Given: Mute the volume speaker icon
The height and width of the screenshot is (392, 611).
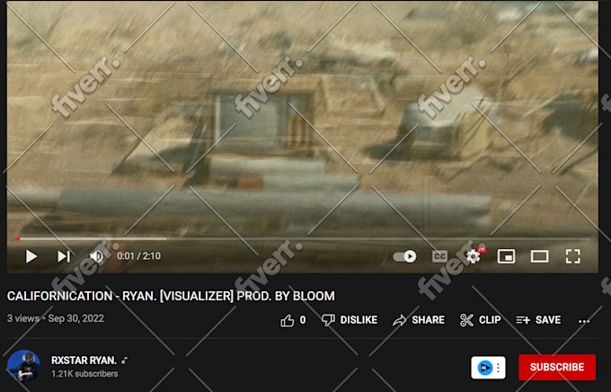Looking at the screenshot, I should 96,256.
